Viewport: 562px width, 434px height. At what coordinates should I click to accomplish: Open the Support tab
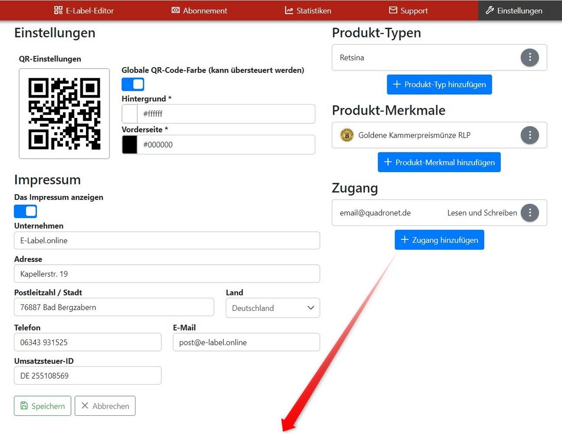tap(409, 11)
